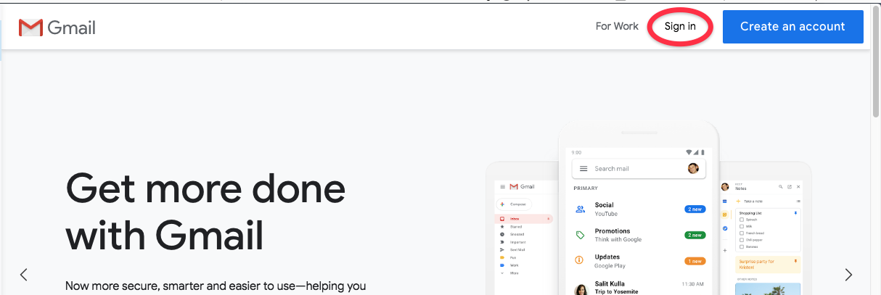
Task: Check Milk in the Shopping List
Action: point(742,226)
